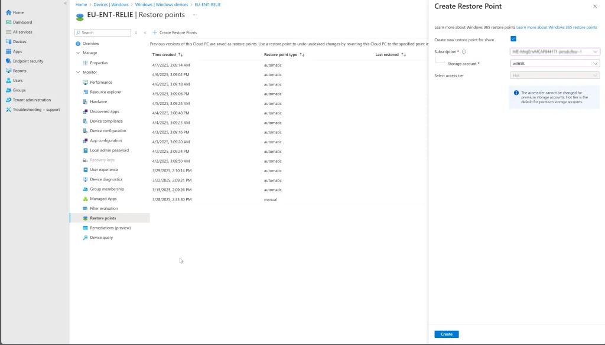Image resolution: width=605 pixels, height=345 pixels.
Task: Select the 4/3/2025, 3:09:16 PM row
Action: pyautogui.click(x=171, y=132)
